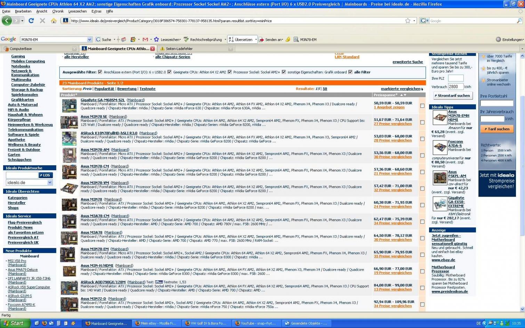The image size is (525, 328).
Task: Uncheck the Geeignete CPUs Athlon 64 X2 filter
Action: pyautogui.click(x=169, y=72)
